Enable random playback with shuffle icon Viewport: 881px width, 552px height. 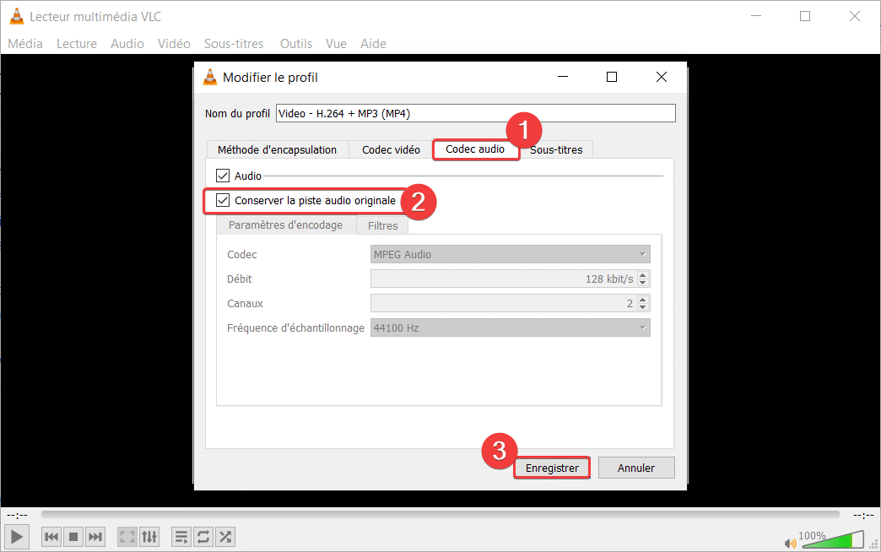[x=225, y=536]
